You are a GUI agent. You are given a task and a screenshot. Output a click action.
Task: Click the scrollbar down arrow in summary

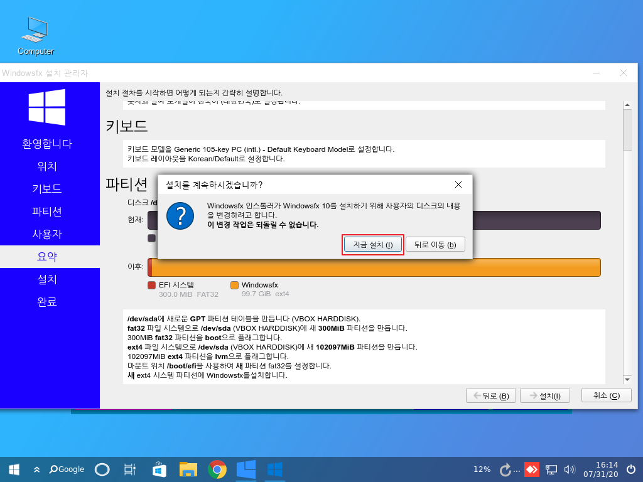(627, 380)
